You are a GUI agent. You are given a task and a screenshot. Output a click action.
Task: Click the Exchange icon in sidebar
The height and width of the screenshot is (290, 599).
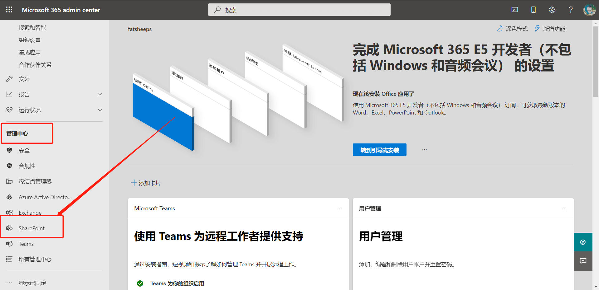pos(9,213)
